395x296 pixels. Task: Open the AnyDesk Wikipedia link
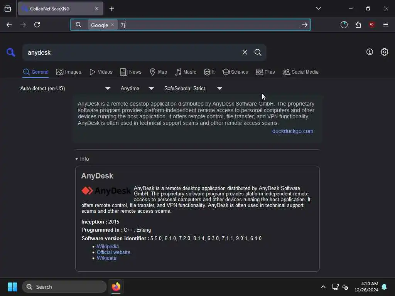[108, 246]
